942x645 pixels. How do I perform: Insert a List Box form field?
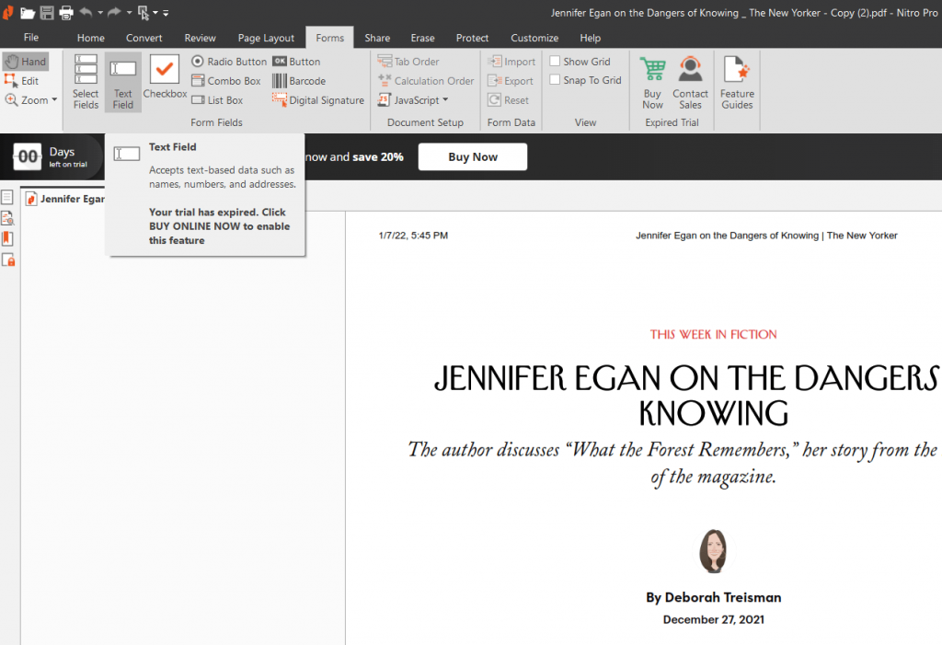pos(217,99)
